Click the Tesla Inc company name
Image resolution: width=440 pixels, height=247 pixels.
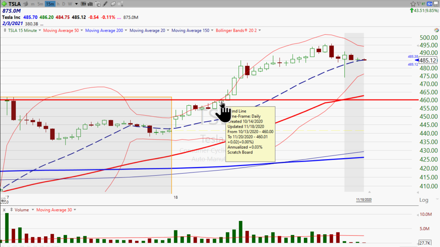[x=11, y=17]
